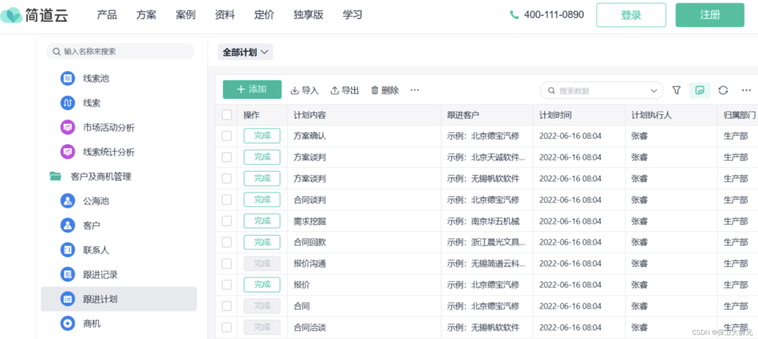Toggle the select-all header checkbox

pyautogui.click(x=227, y=115)
